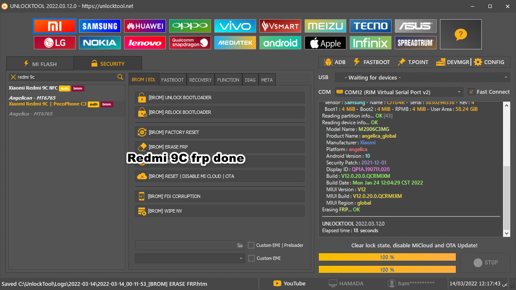Select the FUNCTION tab
Image resolution: width=516 pixels, height=290 pixels.
[x=229, y=80]
